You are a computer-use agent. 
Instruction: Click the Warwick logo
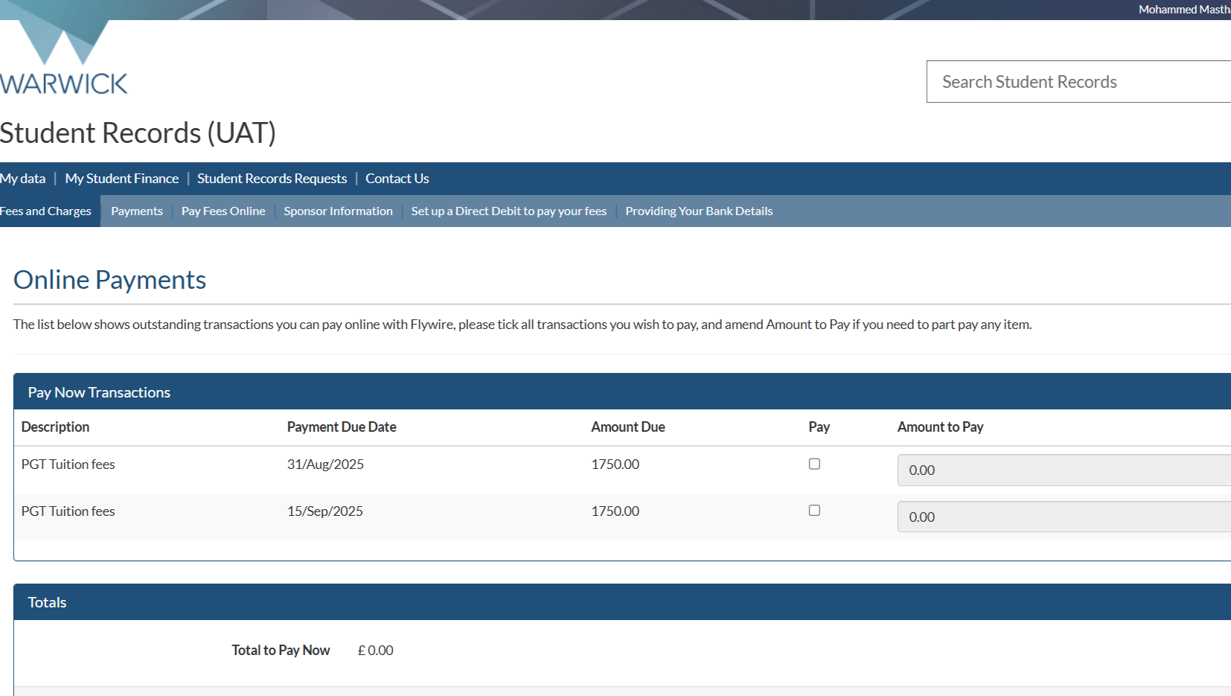(x=63, y=57)
